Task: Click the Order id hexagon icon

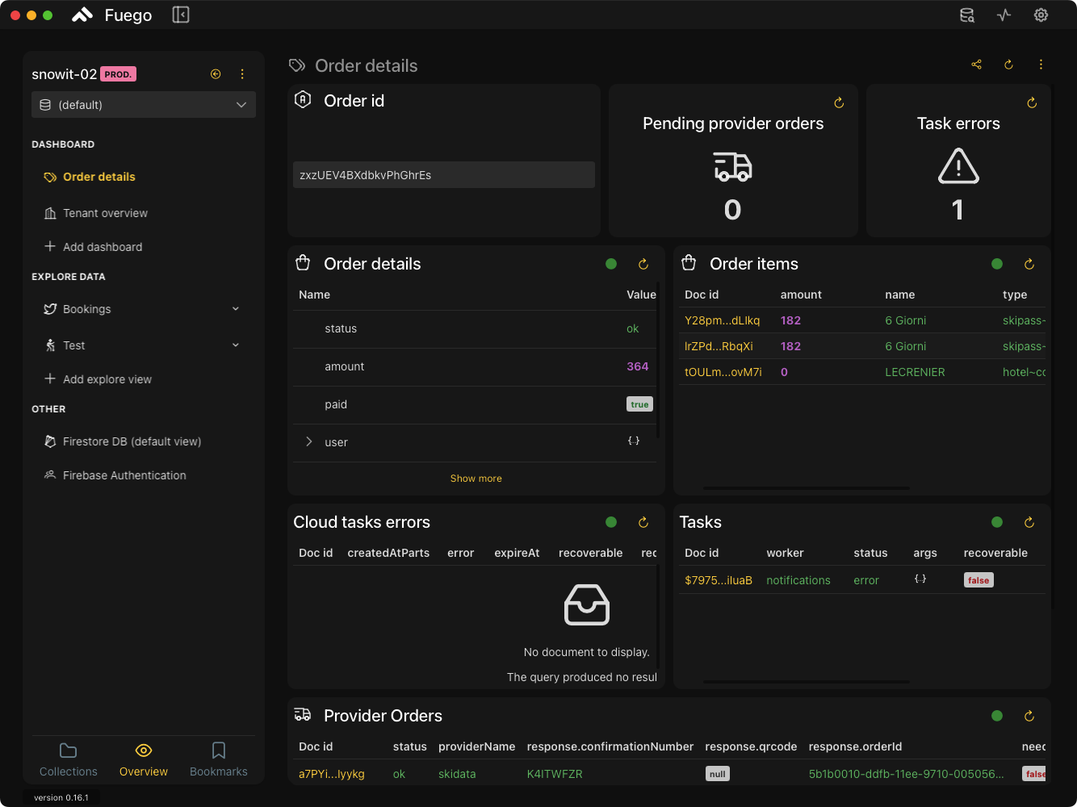Action: (303, 100)
